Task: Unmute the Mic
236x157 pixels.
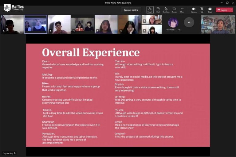Action: click(x=202, y=10)
